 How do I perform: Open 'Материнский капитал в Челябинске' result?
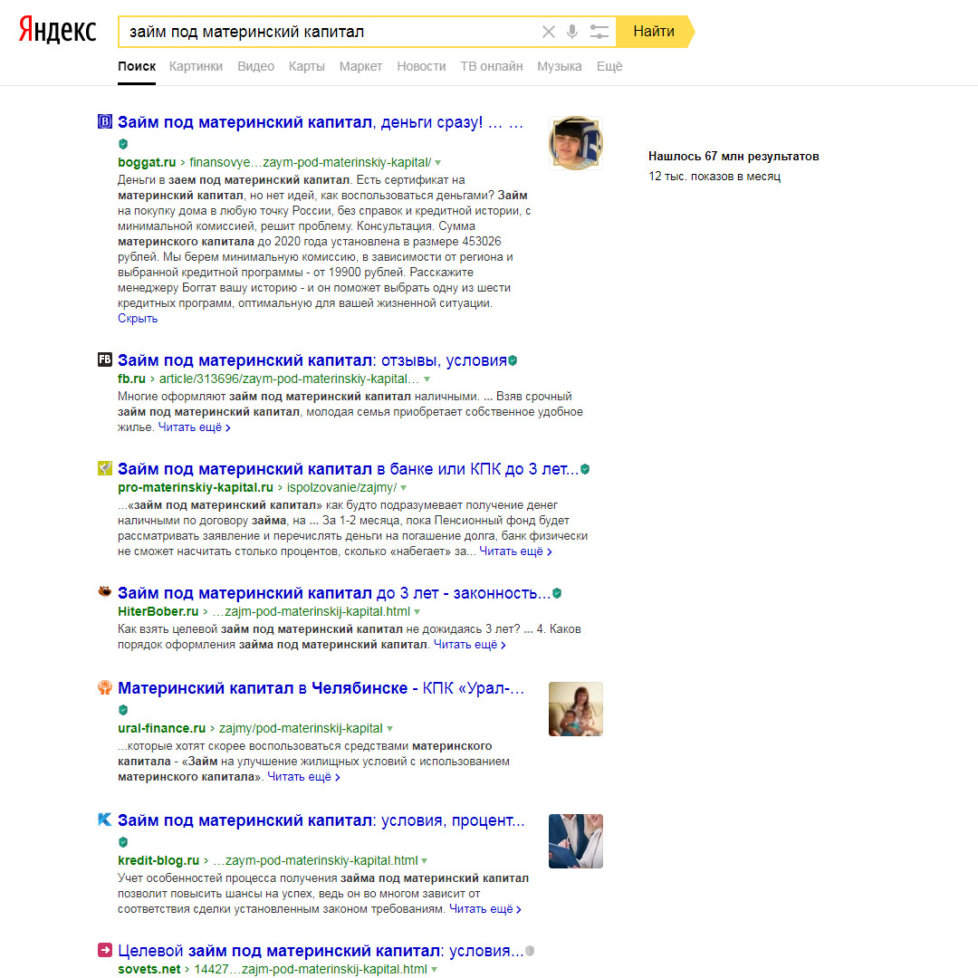(x=321, y=688)
